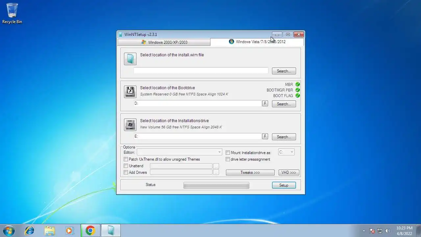Click the Add Drivers path field
The image size is (421, 237).
pos(181,172)
